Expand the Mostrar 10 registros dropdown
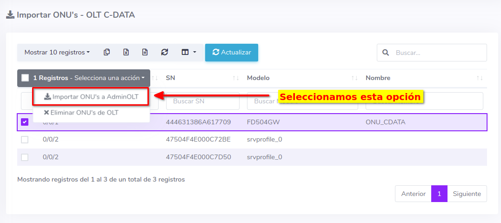This screenshot has height=223, width=501. [57, 53]
